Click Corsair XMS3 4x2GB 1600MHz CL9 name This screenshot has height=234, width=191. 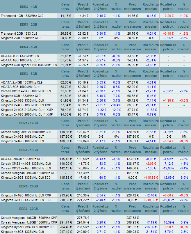(x=26, y=91)
